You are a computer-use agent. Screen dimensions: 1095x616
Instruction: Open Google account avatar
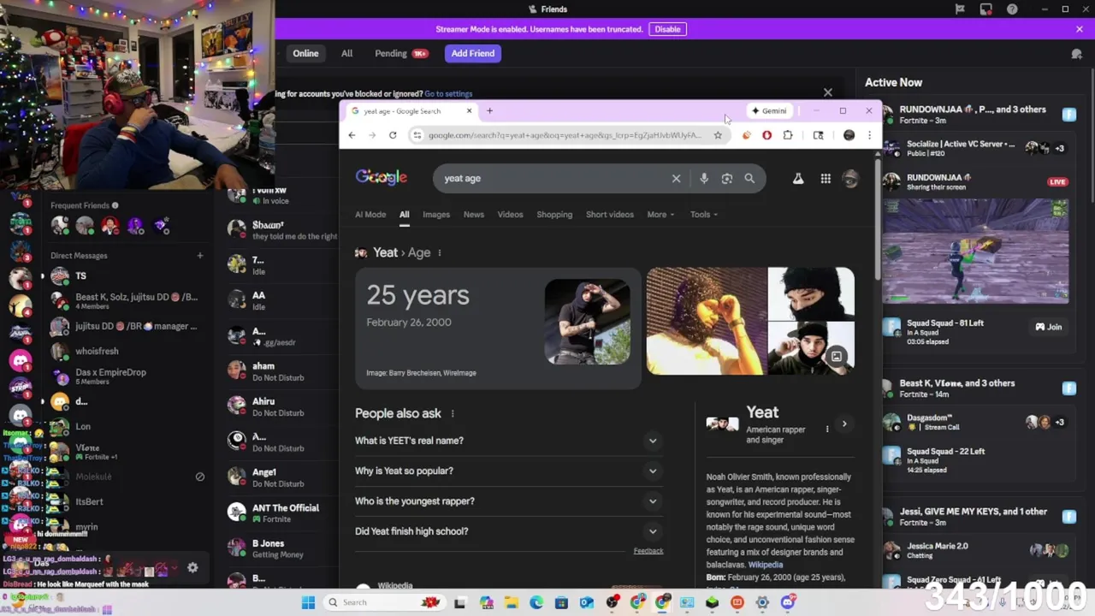coord(850,178)
